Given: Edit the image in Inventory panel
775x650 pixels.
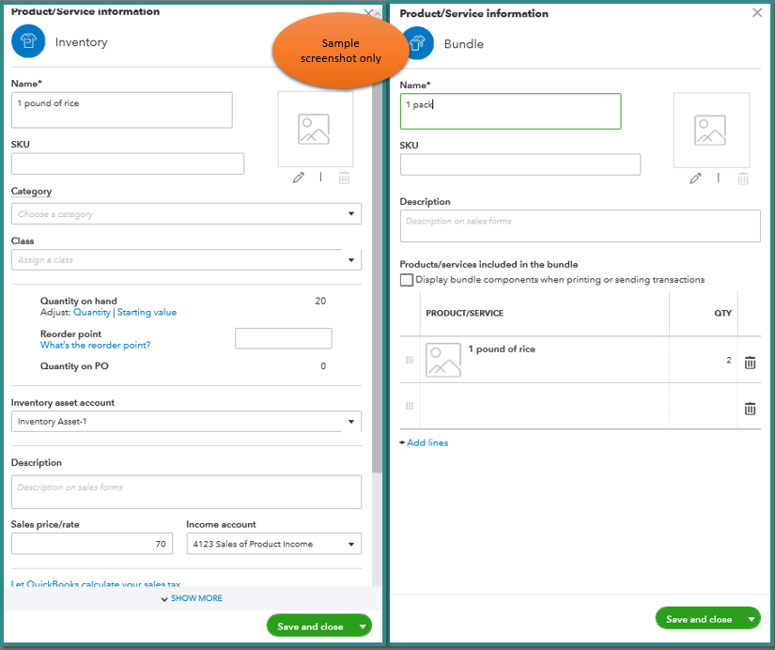Looking at the screenshot, I should click(x=299, y=178).
